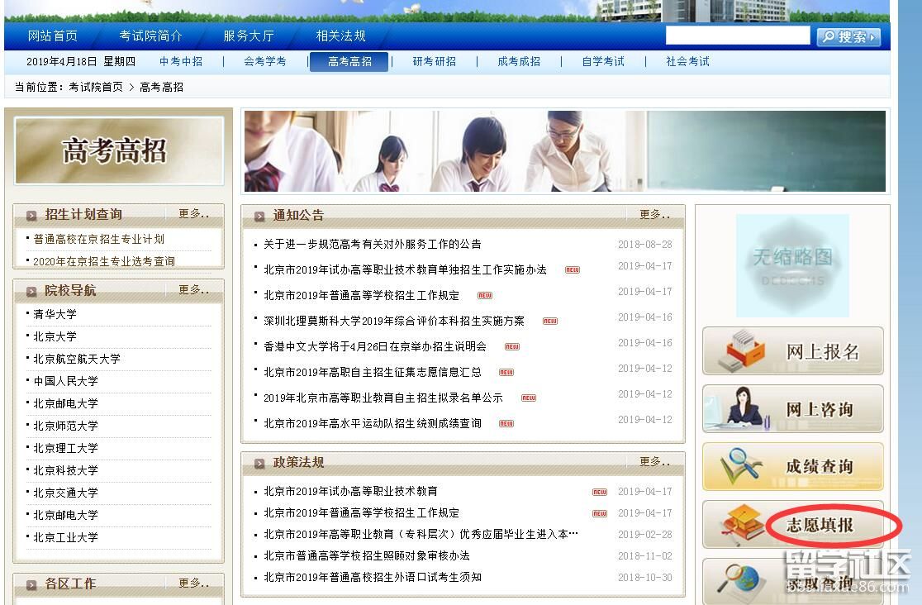Click the 无缩略图 thumbnail image
922x605 pixels.
coord(792,265)
